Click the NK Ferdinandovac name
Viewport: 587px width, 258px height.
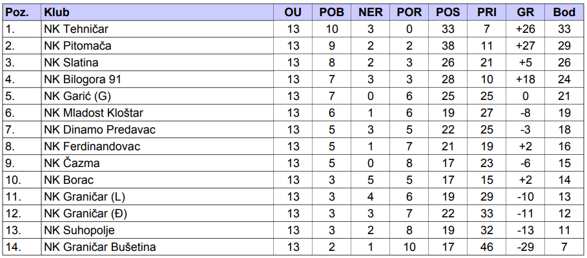92,146
